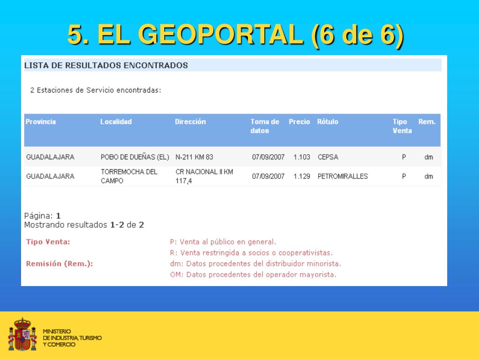Click the Toma de datos column header

265,126
